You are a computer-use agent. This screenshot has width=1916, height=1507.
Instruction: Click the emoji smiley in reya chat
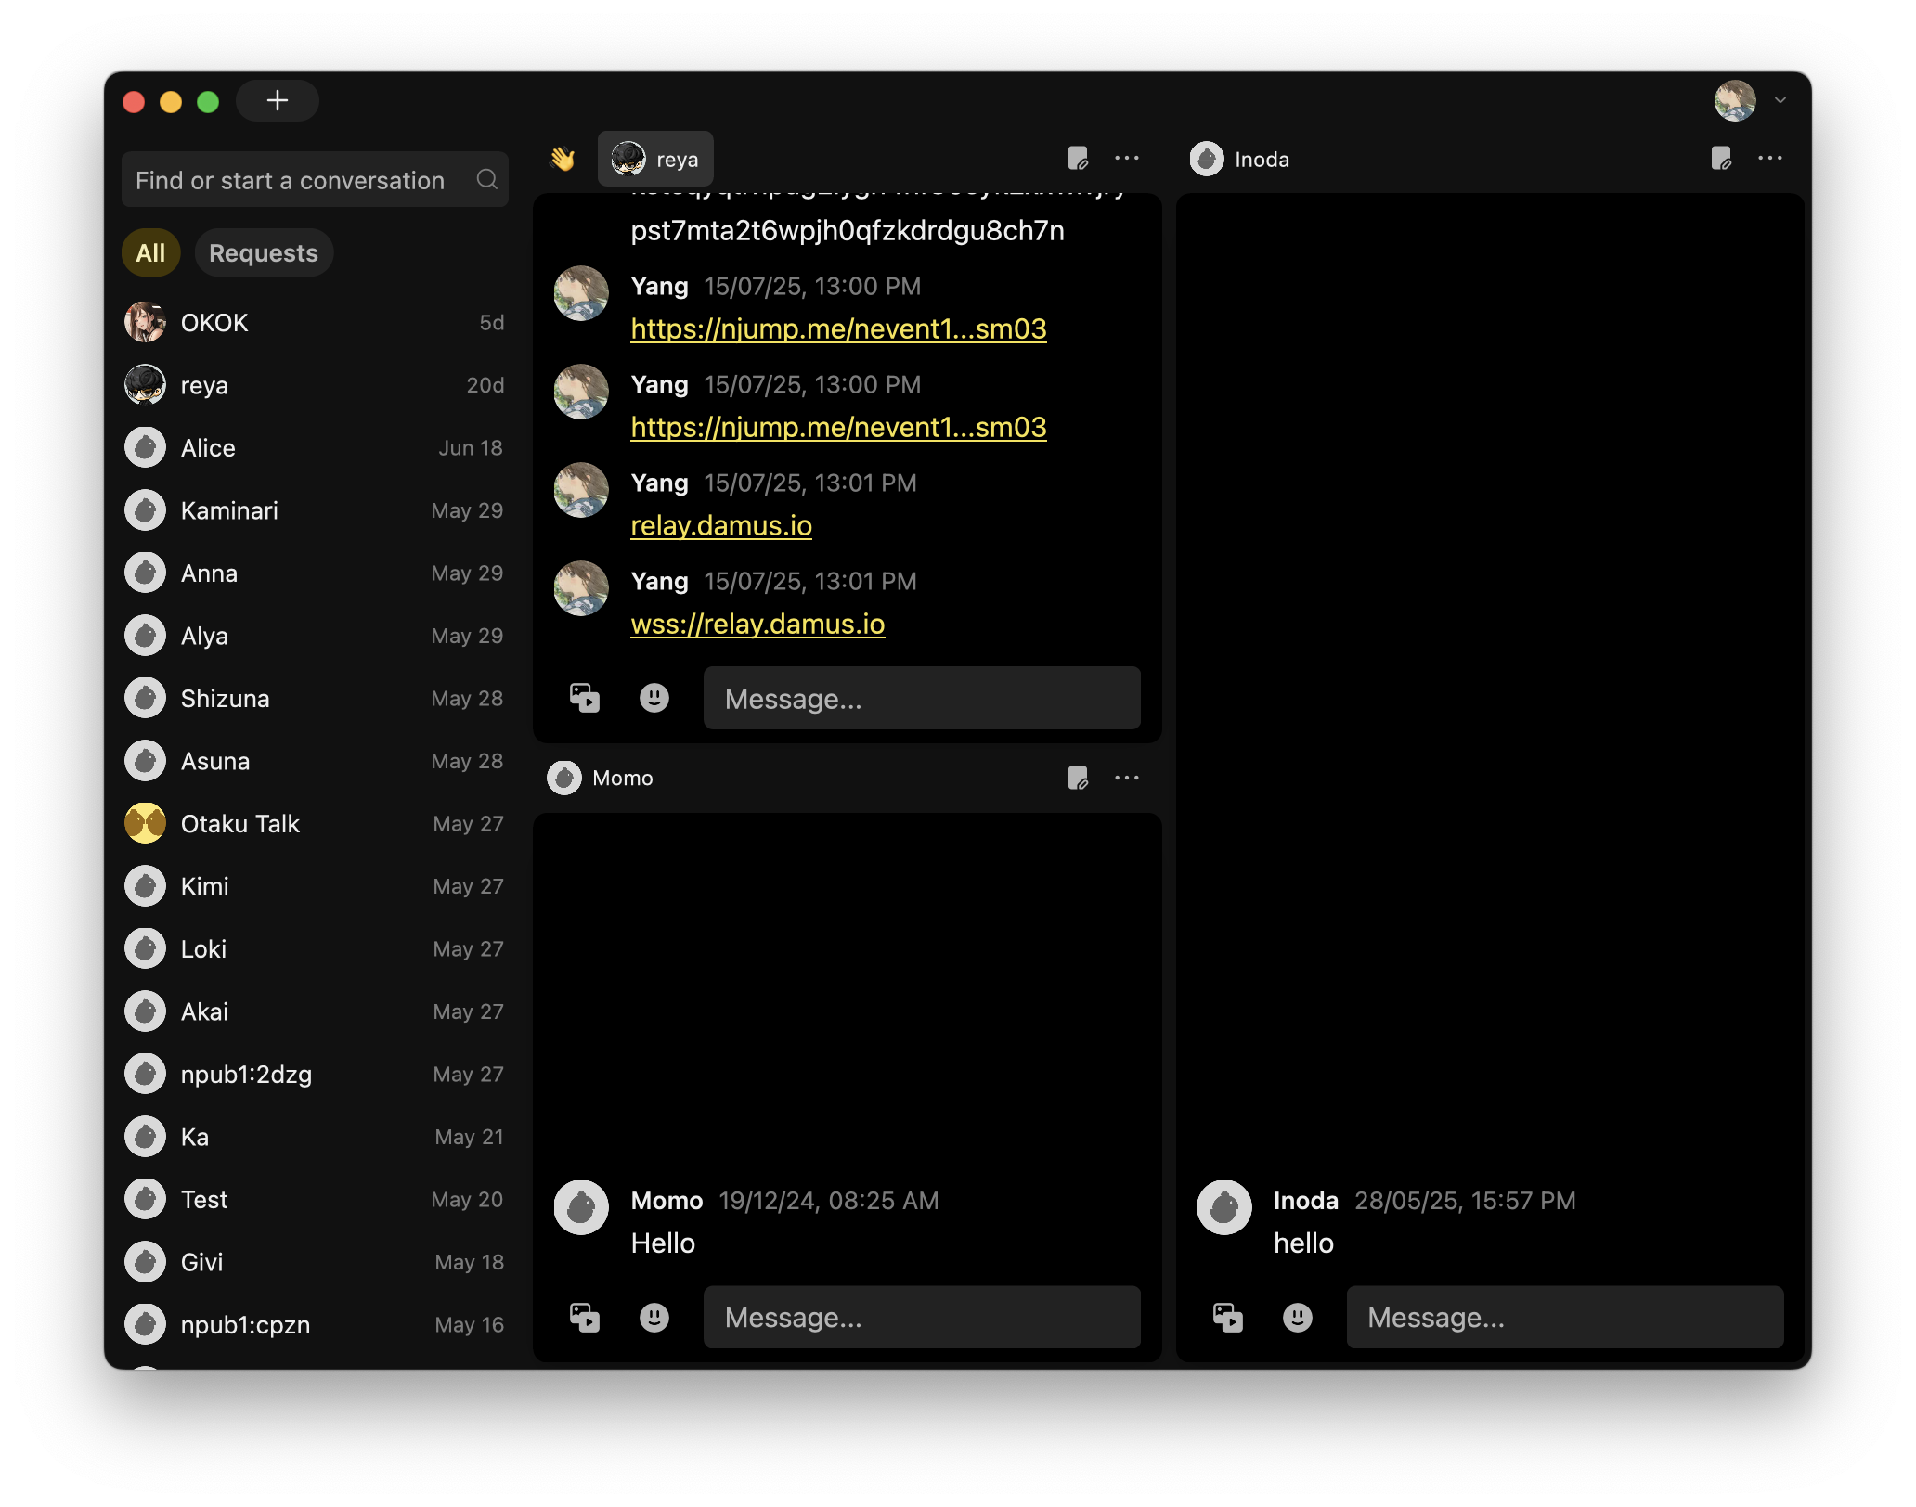(x=654, y=698)
